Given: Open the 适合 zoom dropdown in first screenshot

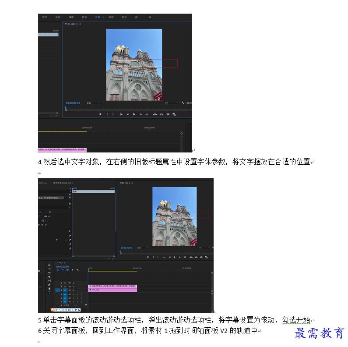Looking at the screenshot, I should click(x=93, y=103).
